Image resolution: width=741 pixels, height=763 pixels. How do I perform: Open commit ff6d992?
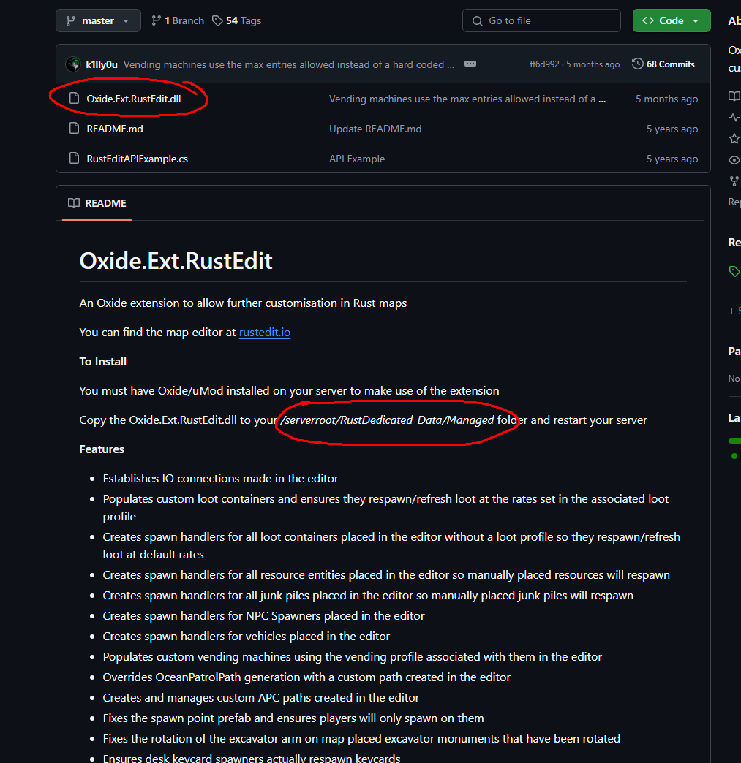[x=543, y=64]
